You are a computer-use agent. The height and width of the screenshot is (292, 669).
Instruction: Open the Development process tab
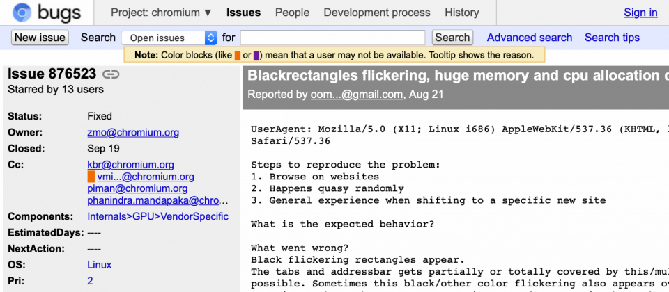377,13
